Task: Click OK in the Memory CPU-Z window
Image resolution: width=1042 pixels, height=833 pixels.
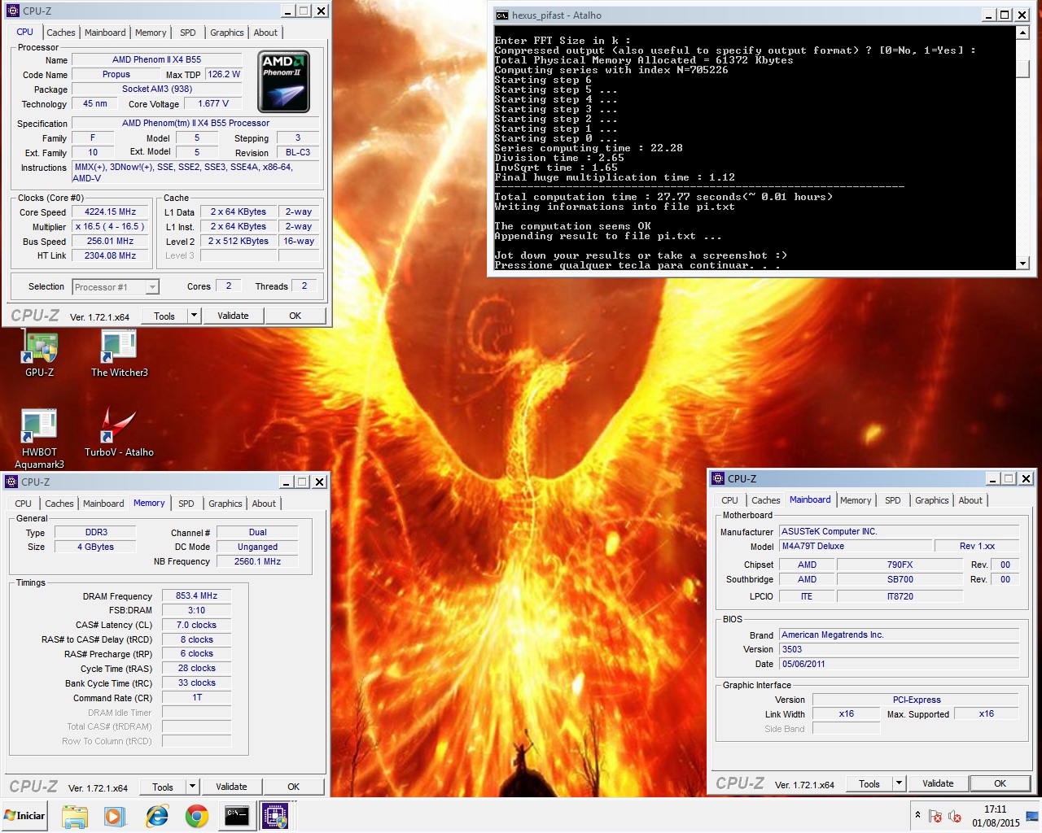Action: point(293,787)
